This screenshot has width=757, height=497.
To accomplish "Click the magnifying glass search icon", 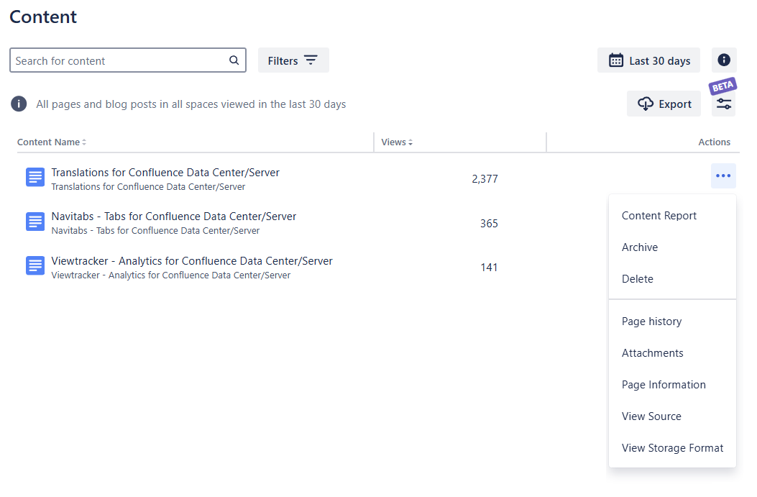I will point(234,60).
